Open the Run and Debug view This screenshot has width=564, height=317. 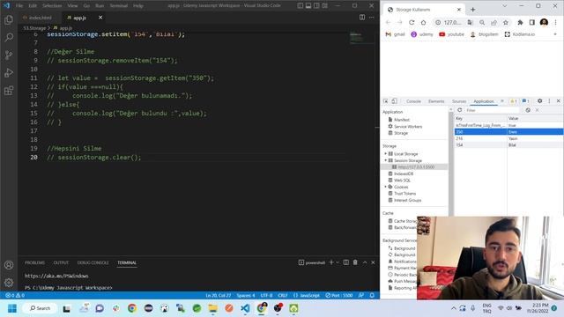9,72
